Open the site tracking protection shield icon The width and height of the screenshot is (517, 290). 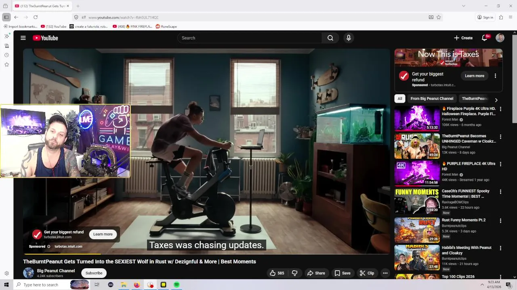76,17
